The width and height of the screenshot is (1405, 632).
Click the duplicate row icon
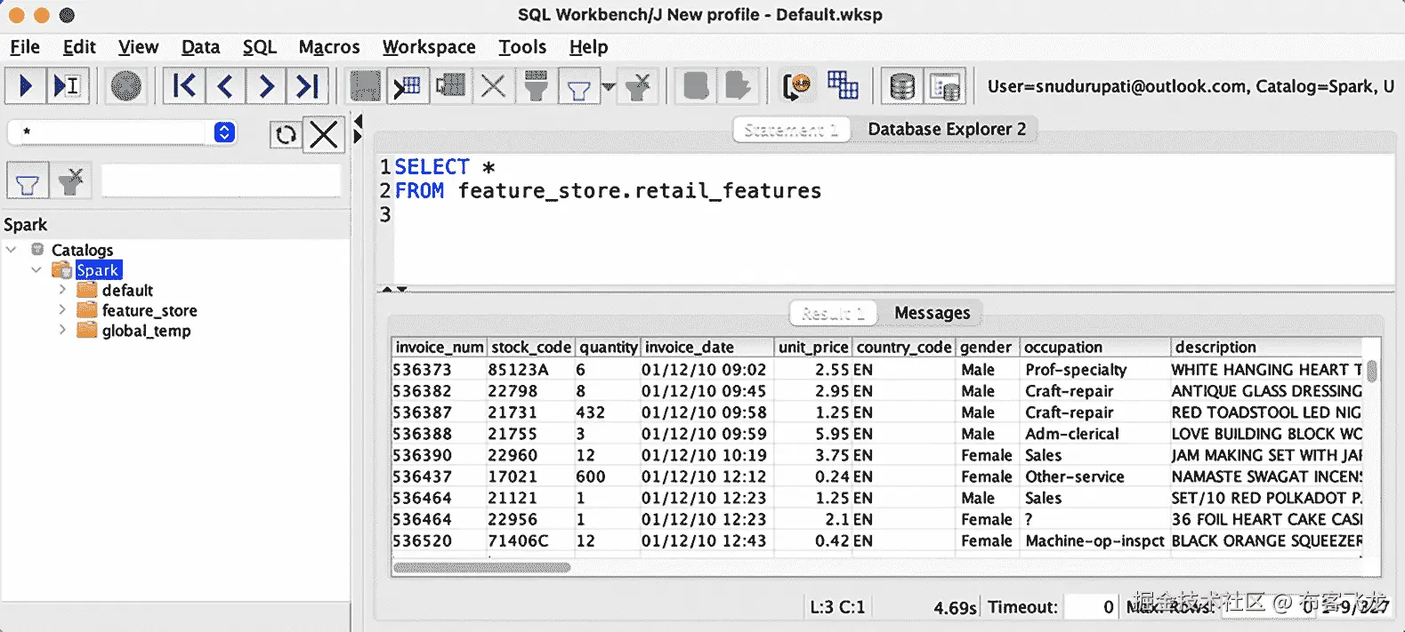[x=451, y=86]
